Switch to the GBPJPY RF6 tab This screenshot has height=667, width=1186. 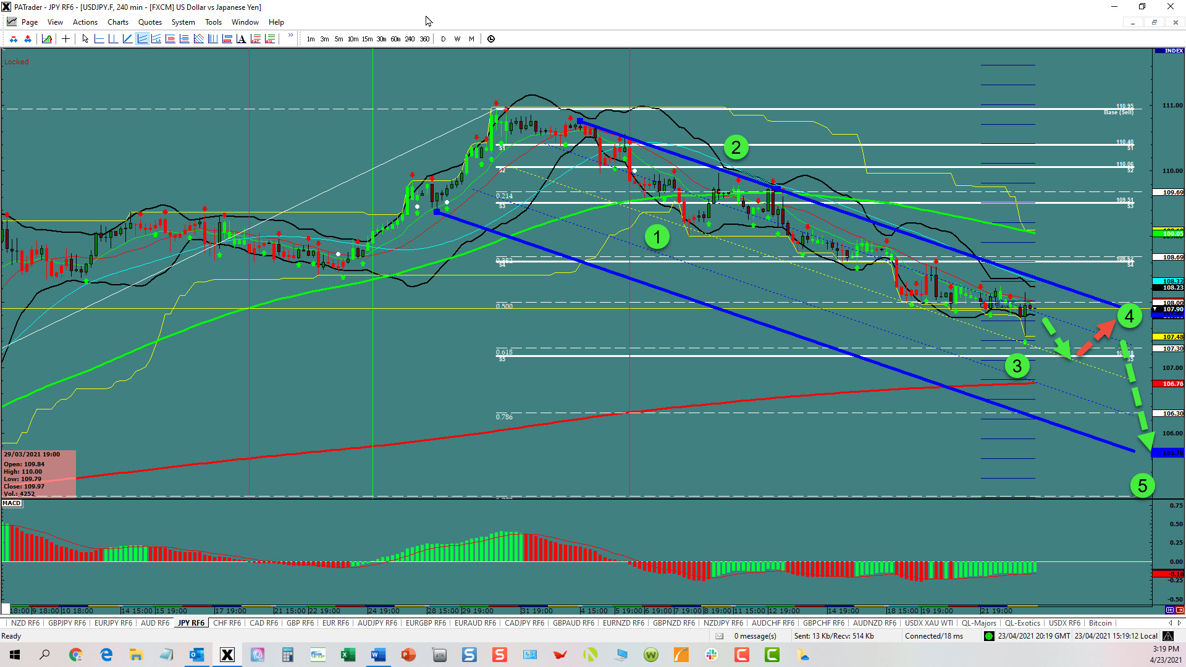(x=67, y=623)
